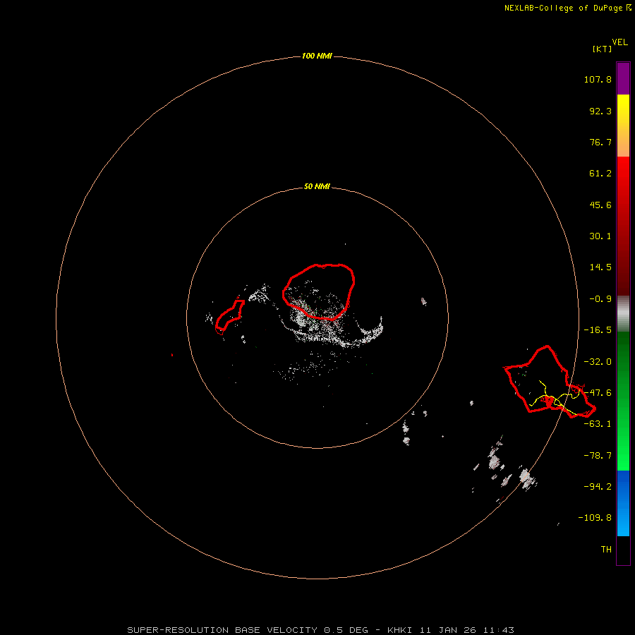Select the -78.7 velocity scale value

point(598,456)
